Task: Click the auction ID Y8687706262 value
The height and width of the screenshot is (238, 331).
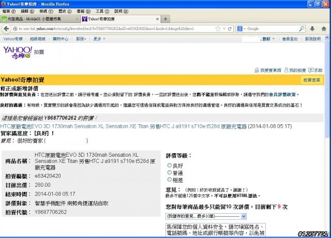Action: pyautogui.click(x=51, y=212)
